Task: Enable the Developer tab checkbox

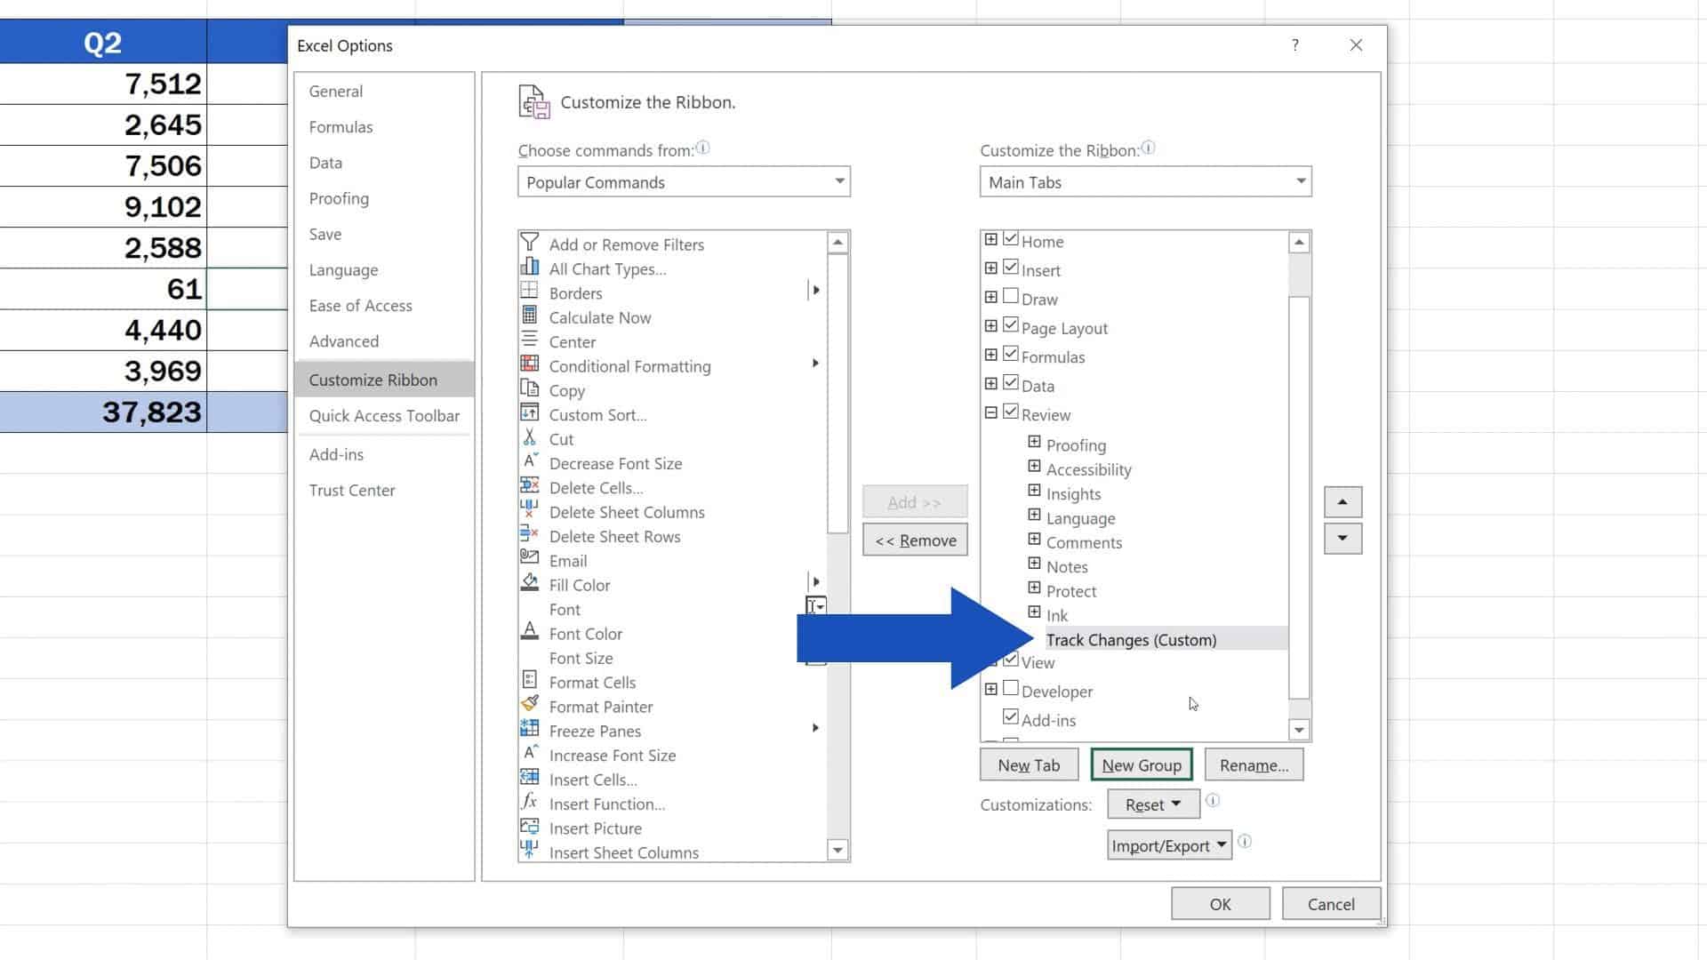Action: 1011,689
